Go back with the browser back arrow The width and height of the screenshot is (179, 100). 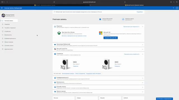(7, 2)
